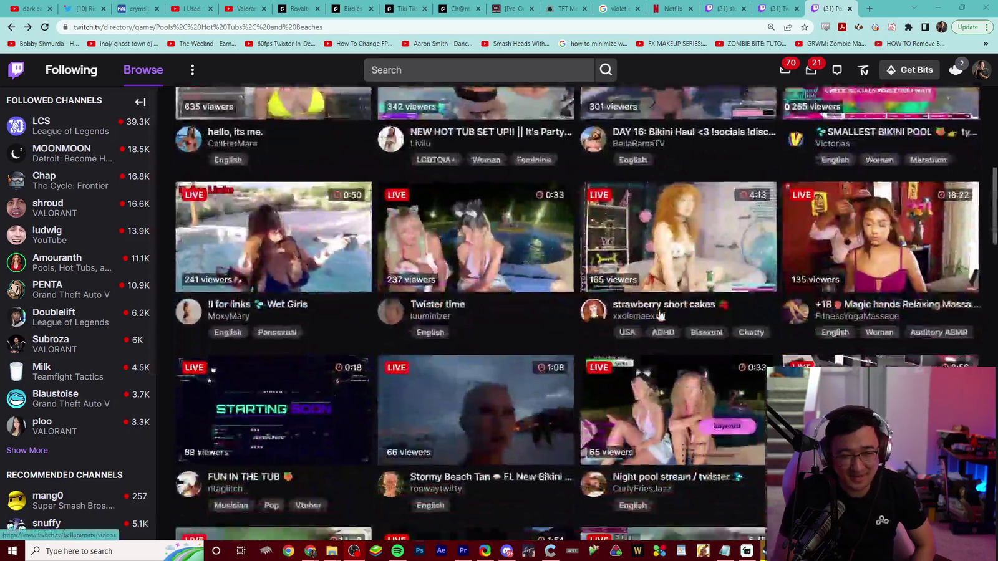Click the Pansexual tag
The image size is (998, 561).
[277, 332]
